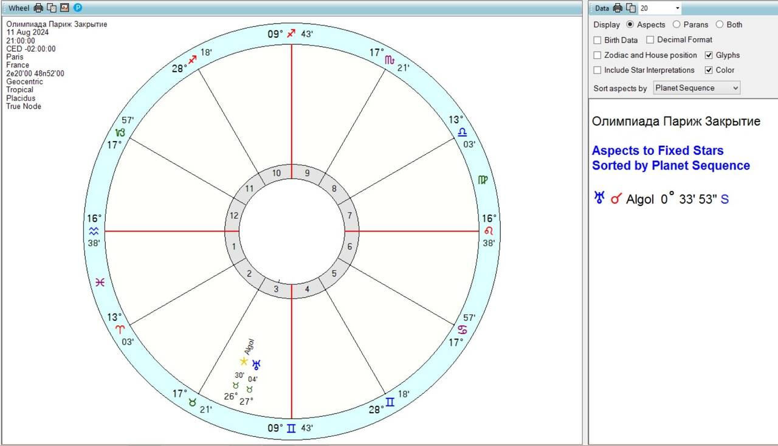Click the Algol star marker on the wheel
The height and width of the screenshot is (446, 778).
(244, 361)
